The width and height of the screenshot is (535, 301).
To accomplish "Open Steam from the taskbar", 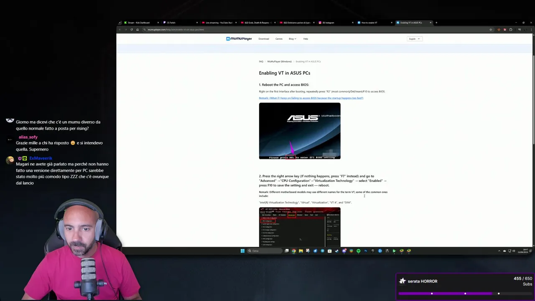I will 336,251.
